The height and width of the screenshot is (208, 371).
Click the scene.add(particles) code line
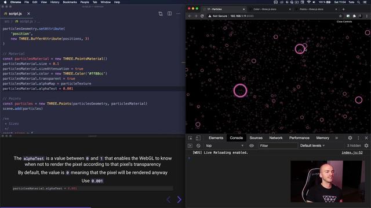point(23,109)
